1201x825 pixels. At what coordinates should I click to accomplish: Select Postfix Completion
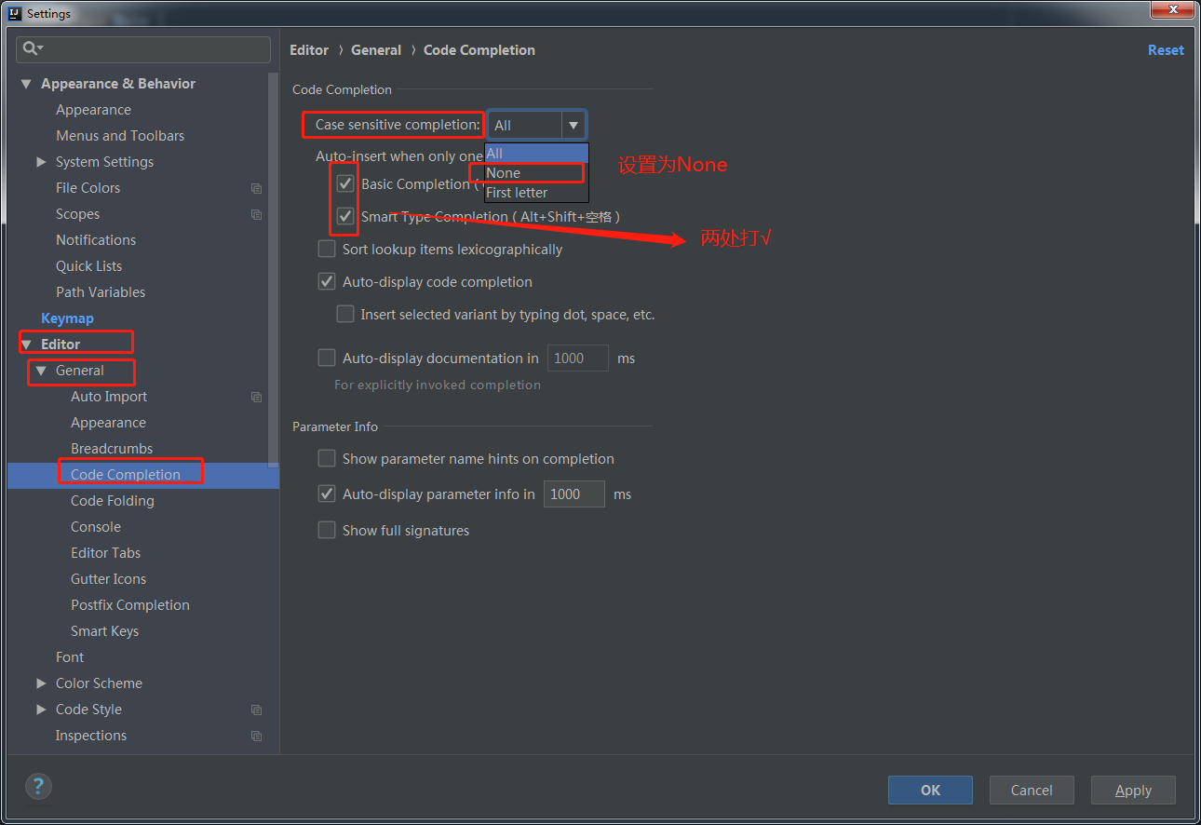(x=130, y=605)
